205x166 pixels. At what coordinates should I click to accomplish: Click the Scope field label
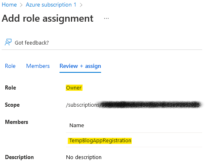tap(12, 105)
